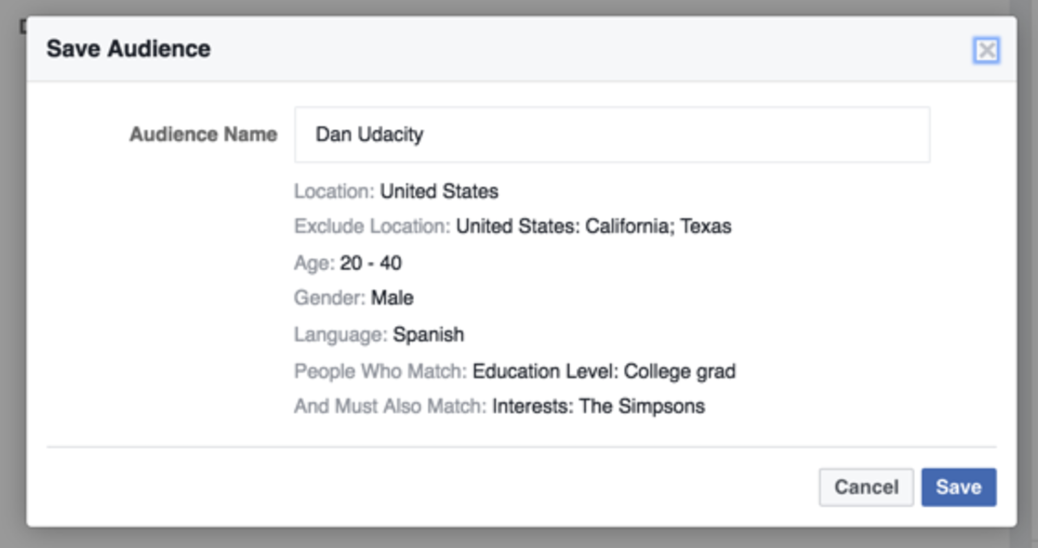Click the Save Audience dialog title

click(x=128, y=49)
